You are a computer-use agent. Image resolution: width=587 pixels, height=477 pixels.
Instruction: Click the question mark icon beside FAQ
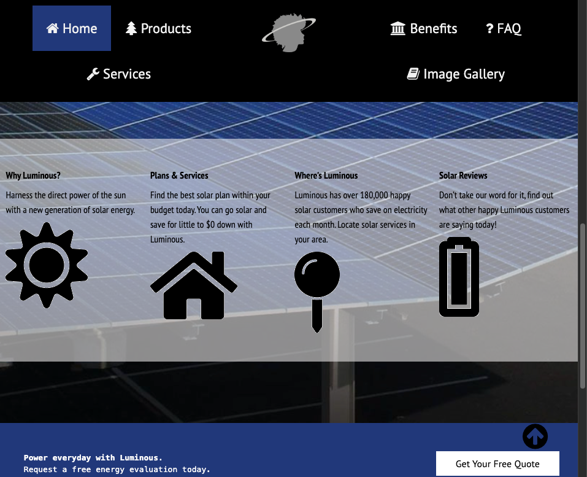pos(489,28)
